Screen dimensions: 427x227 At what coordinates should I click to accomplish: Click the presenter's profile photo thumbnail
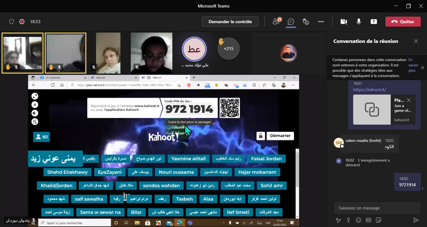(x=289, y=53)
